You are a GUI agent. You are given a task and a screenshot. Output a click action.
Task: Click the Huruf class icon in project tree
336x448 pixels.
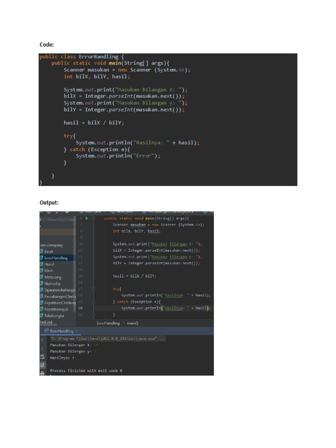point(42,264)
